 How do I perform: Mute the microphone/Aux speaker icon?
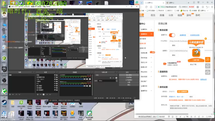pos(87,86)
